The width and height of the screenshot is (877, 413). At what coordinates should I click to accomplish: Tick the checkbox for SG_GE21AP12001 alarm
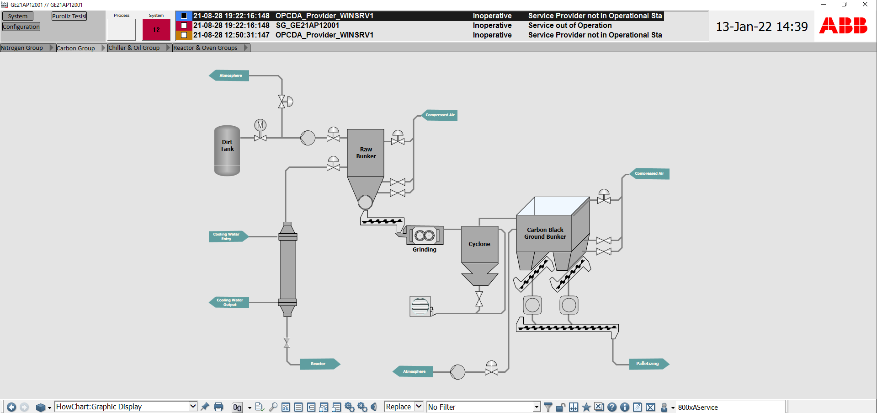pos(184,26)
